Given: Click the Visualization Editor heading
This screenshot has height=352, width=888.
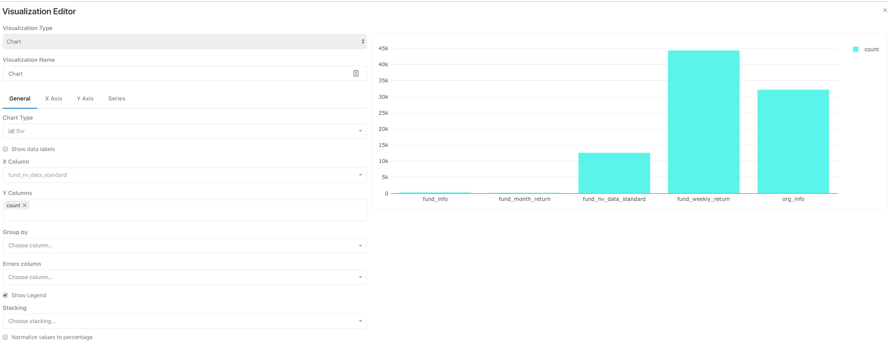Looking at the screenshot, I should point(39,12).
